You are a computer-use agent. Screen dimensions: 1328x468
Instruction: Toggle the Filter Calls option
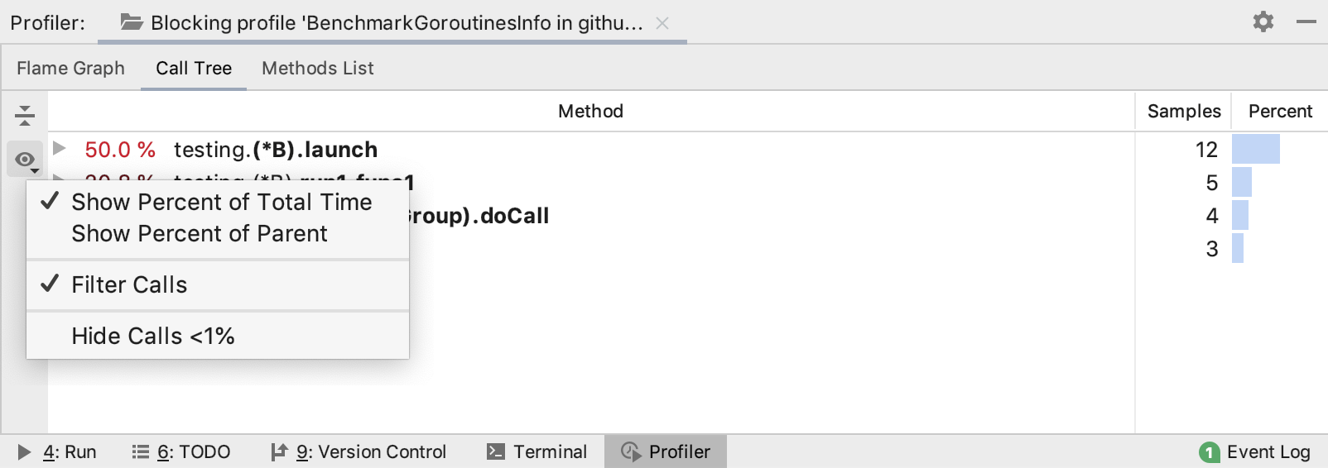click(x=129, y=284)
